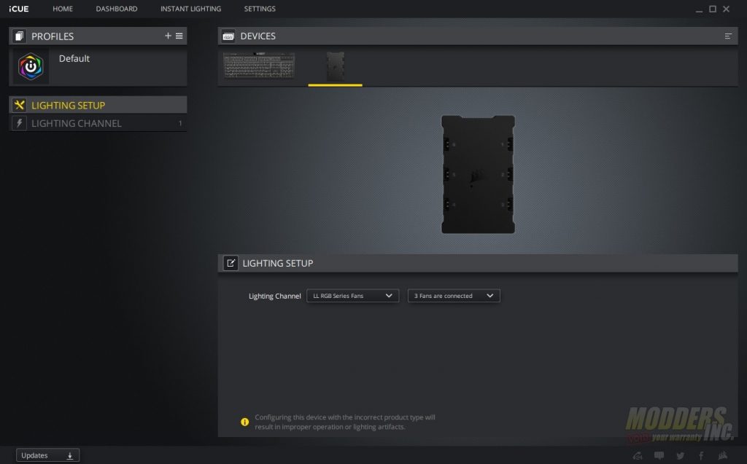Screen dimensions: 747x464
Task: Click the Lighting Channel label text
Action: click(274, 296)
